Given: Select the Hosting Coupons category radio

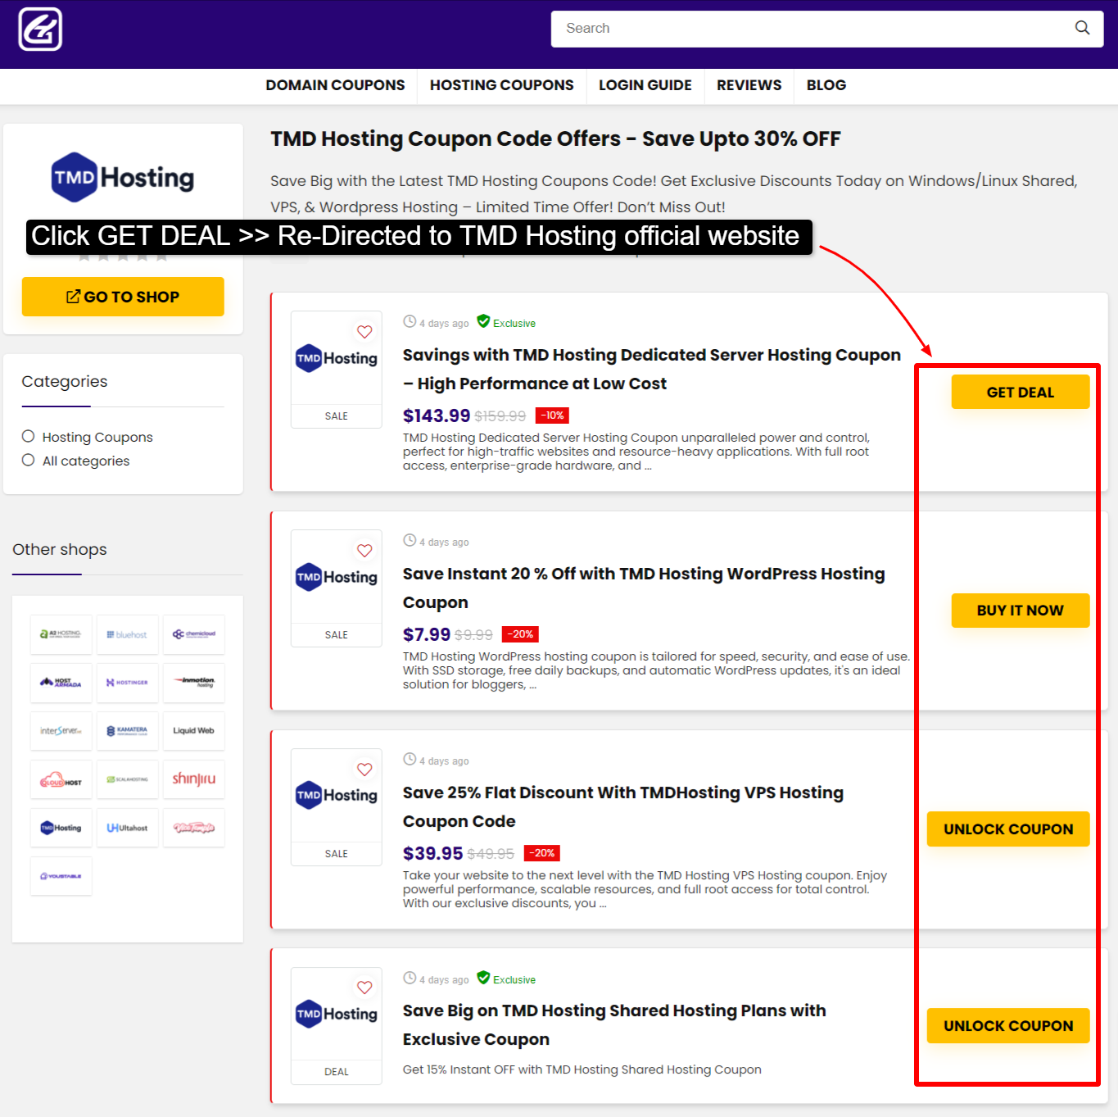Looking at the screenshot, I should (28, 436).
